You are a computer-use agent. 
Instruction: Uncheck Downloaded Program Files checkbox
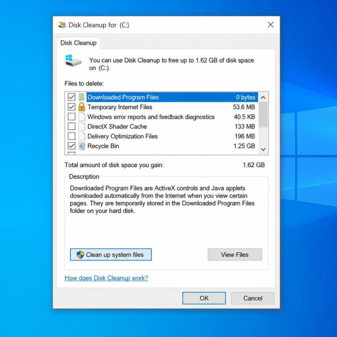[72, 97]
